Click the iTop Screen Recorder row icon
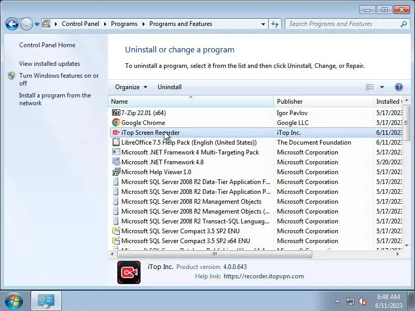The width and height of the screenshot is (415, 311). (x=116, y=132)
